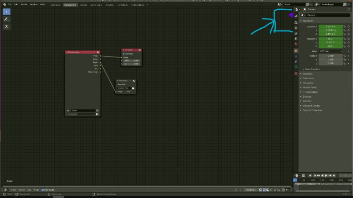Toggle lock for Location Y
The image size is (353, 198).
click(345, 30)
